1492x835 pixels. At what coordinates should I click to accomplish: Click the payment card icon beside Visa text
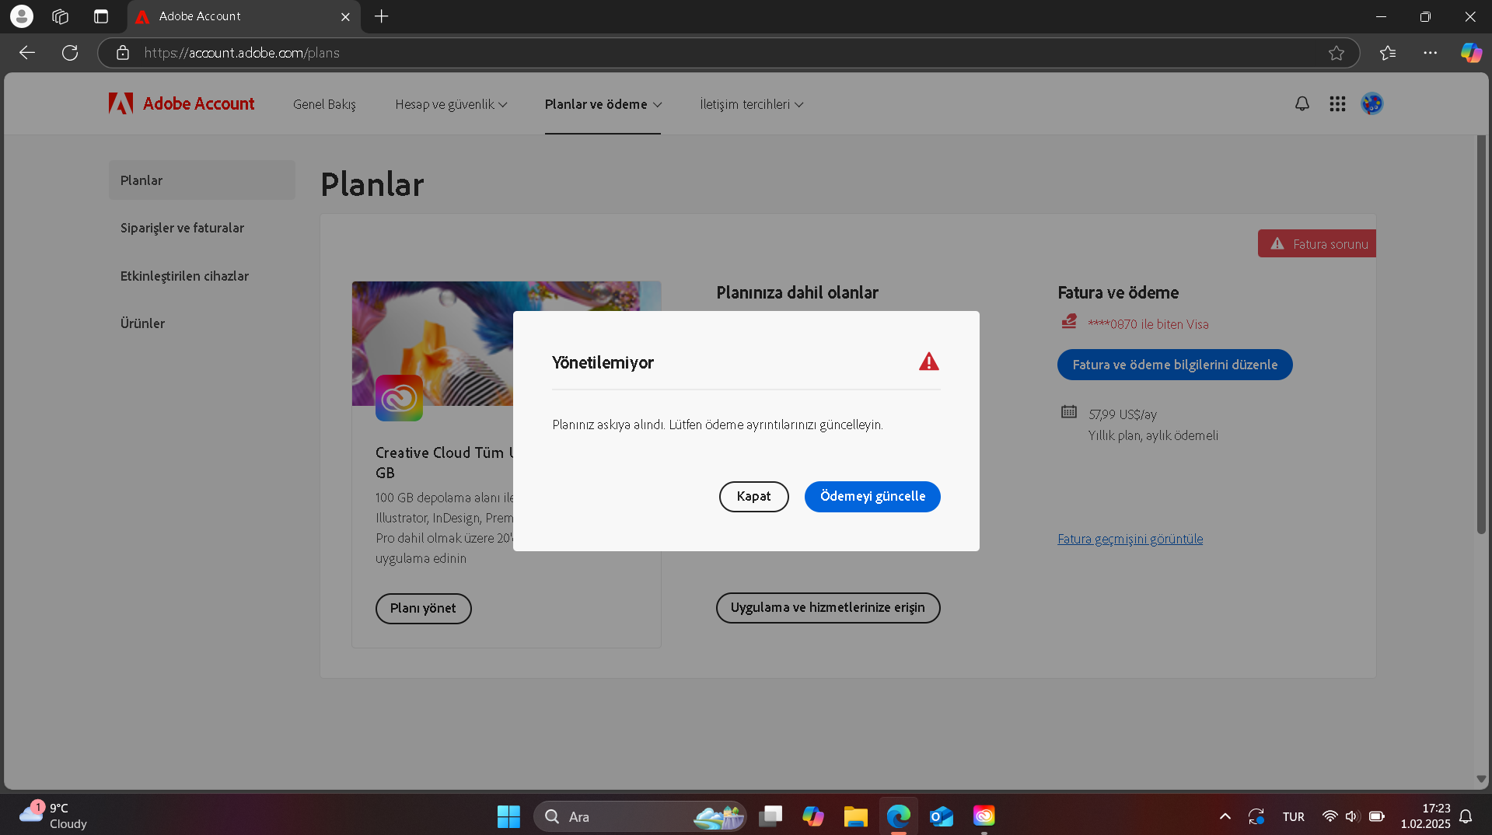[1069, 321]
